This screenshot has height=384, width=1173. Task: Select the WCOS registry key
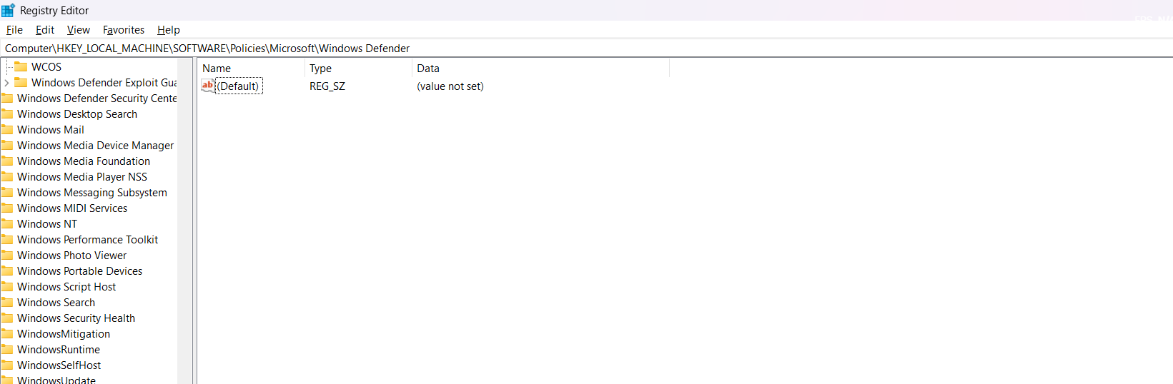tap(46, 67)
